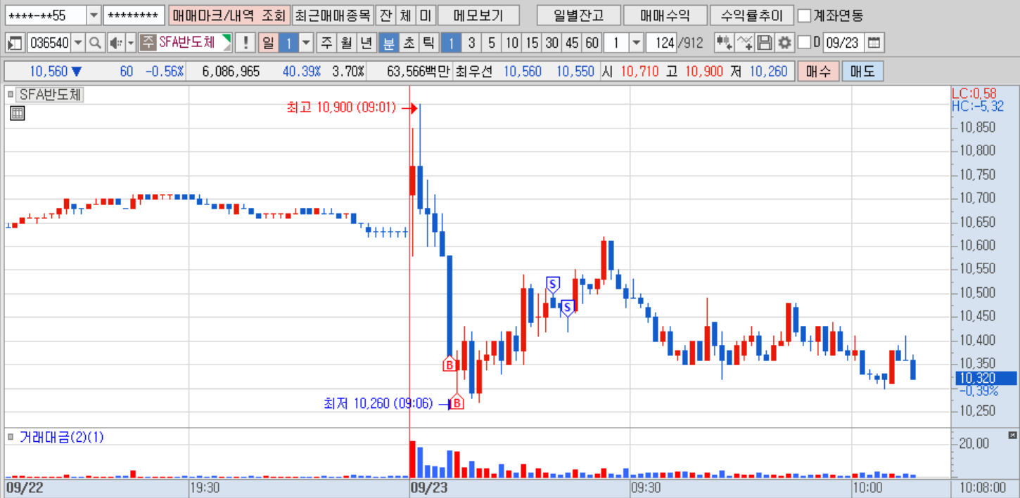
Task: Expand the speaker options dropdown arrow
Action: (x=130, y=43)
